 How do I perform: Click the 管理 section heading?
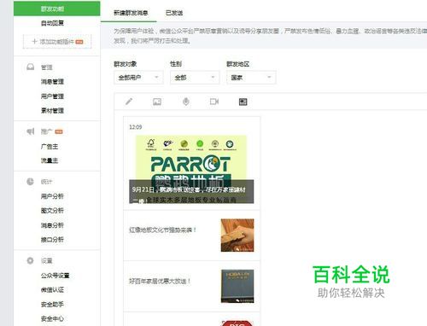47,67
